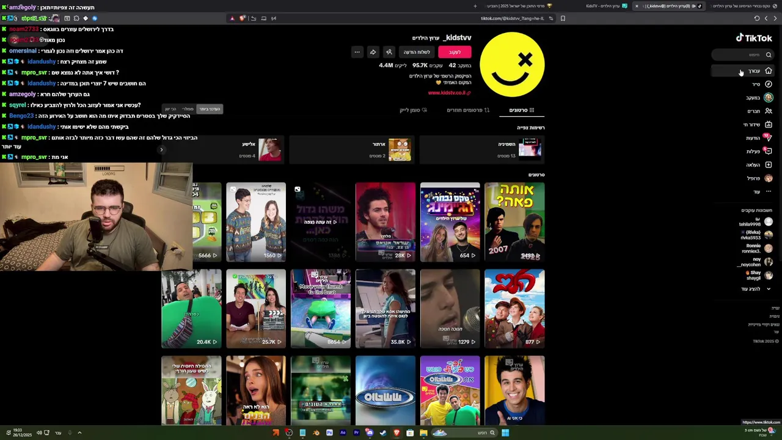Open the www.kidstv.co.il link

(449, 93)
